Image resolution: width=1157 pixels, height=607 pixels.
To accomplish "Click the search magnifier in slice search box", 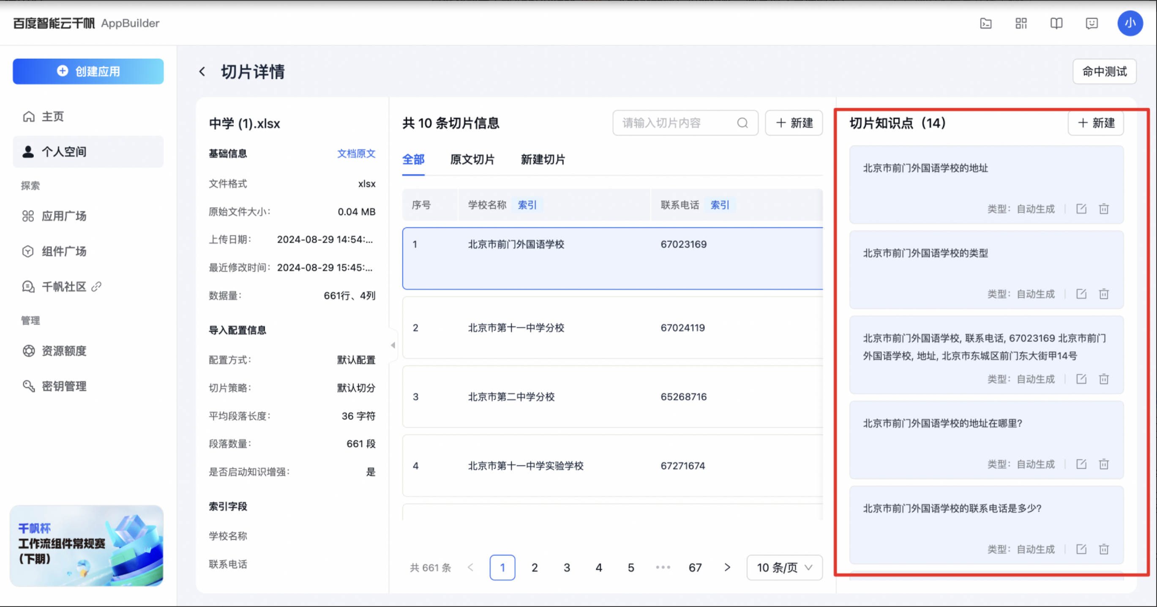I will [742, 123].
